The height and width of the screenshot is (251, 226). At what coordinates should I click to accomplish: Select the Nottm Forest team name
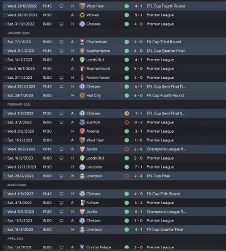(x=98, y=78)
